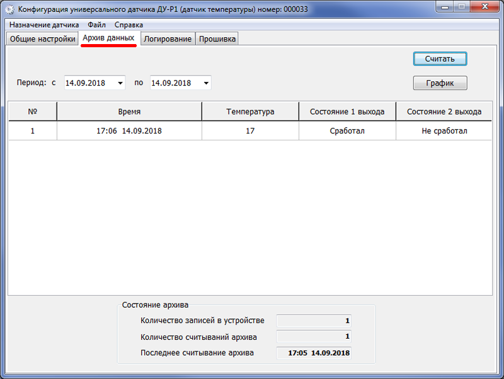Expand the period end date dropdown arrow
This screenshot has width=504, height=379.
(x=206, y=83)
